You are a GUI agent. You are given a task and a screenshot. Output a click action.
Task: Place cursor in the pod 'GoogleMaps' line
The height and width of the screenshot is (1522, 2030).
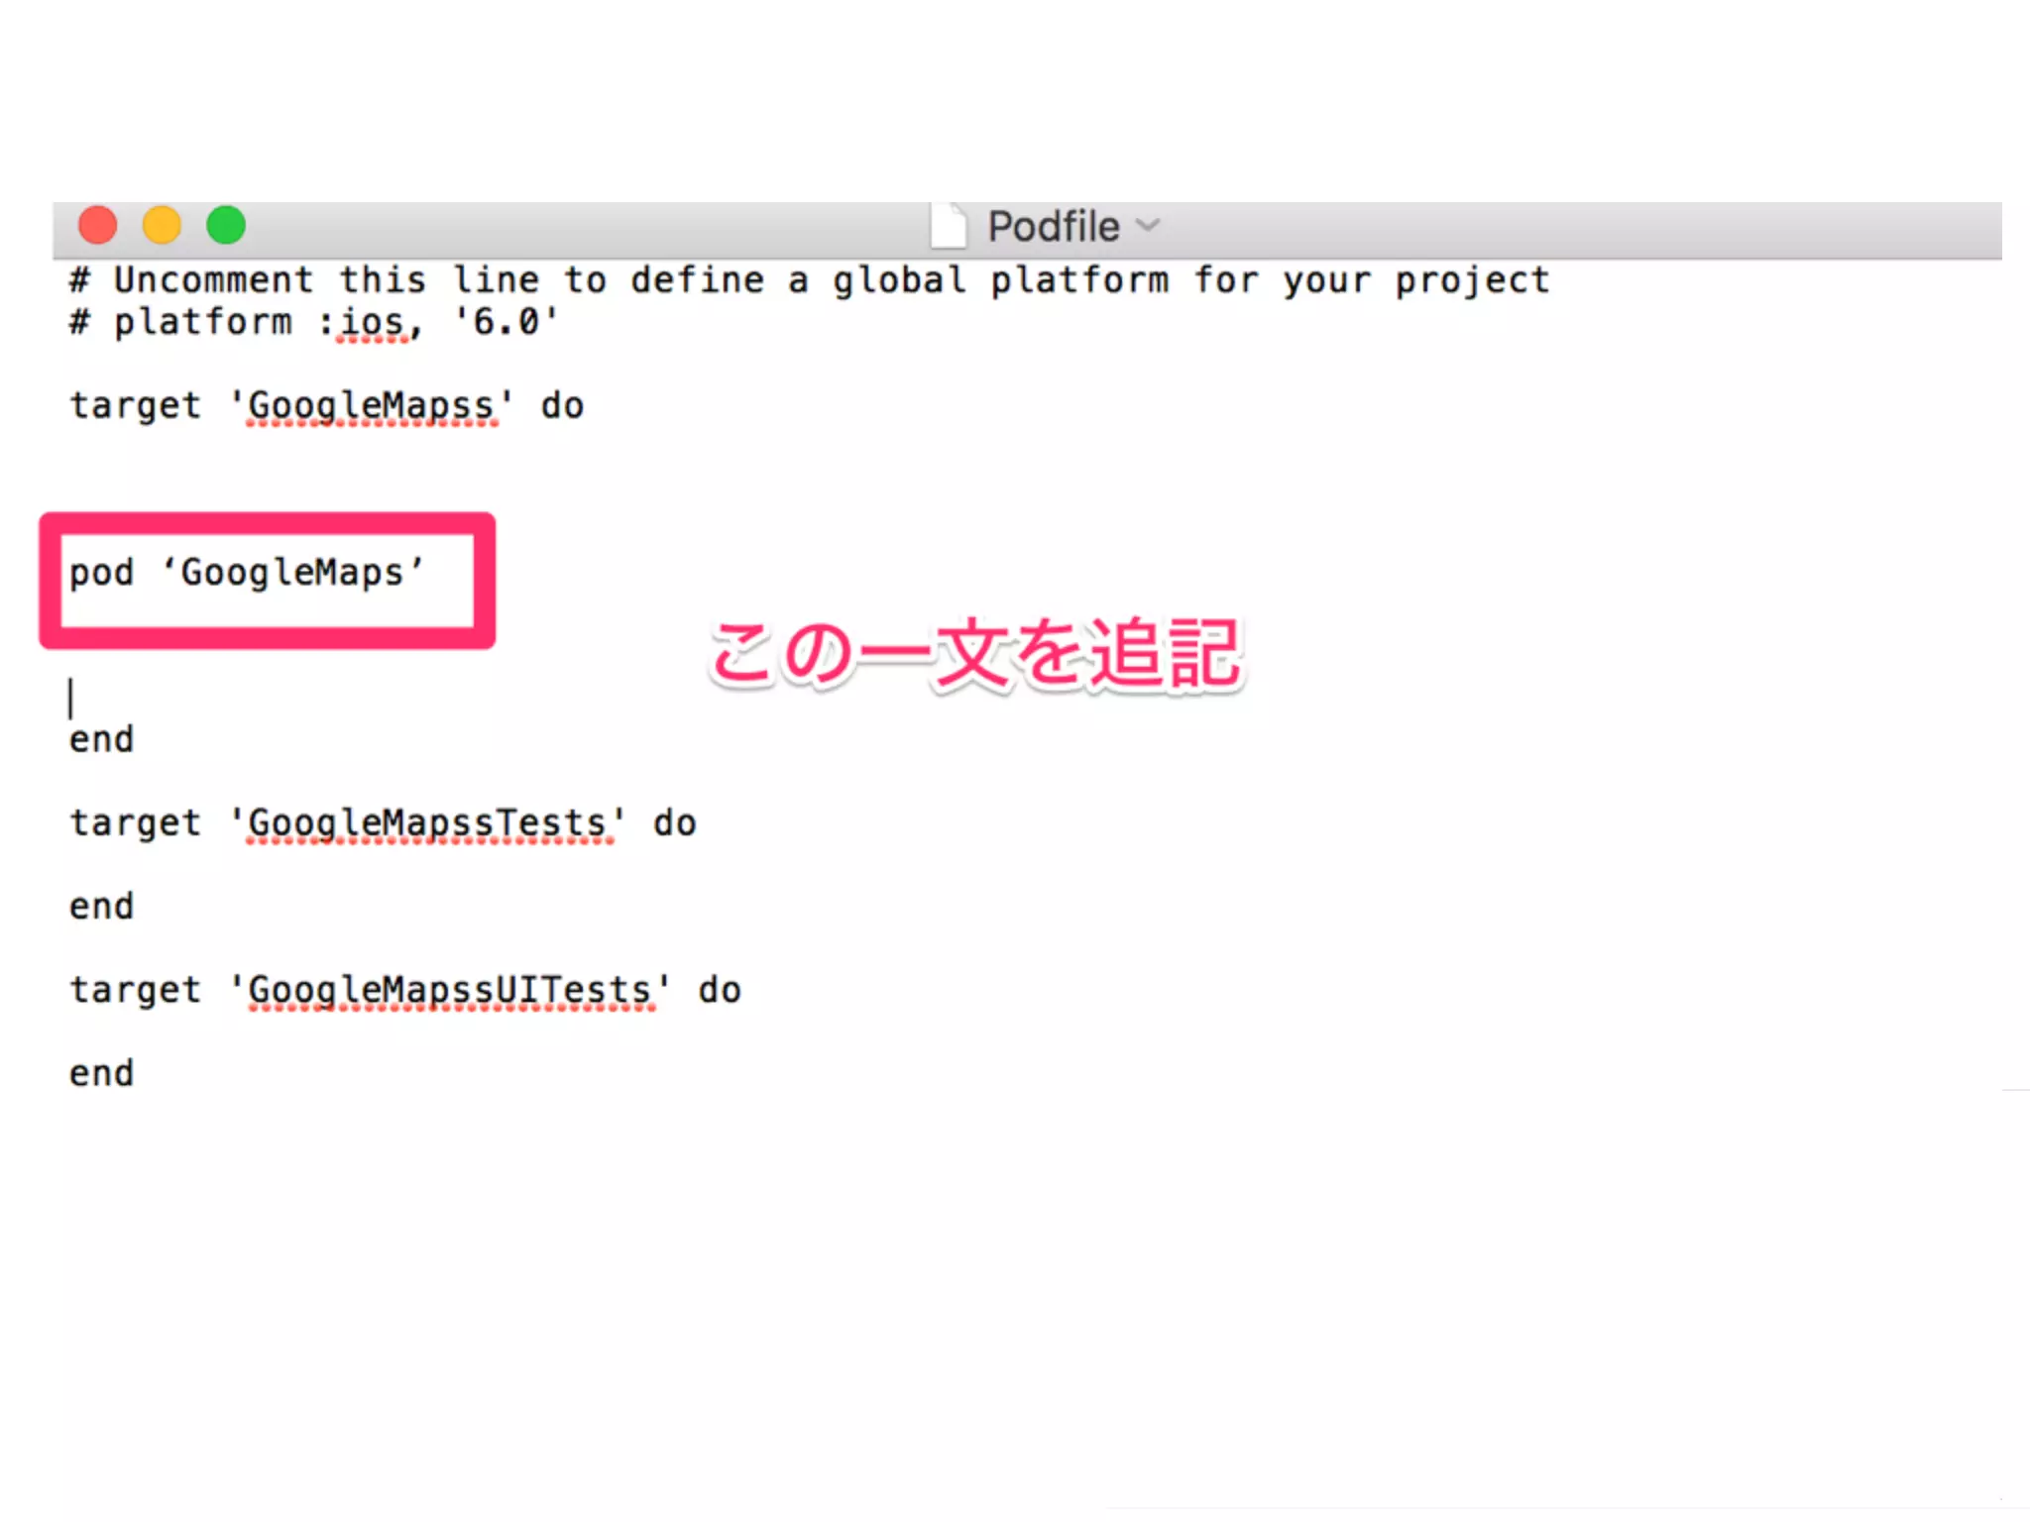[x=248, y=573]
